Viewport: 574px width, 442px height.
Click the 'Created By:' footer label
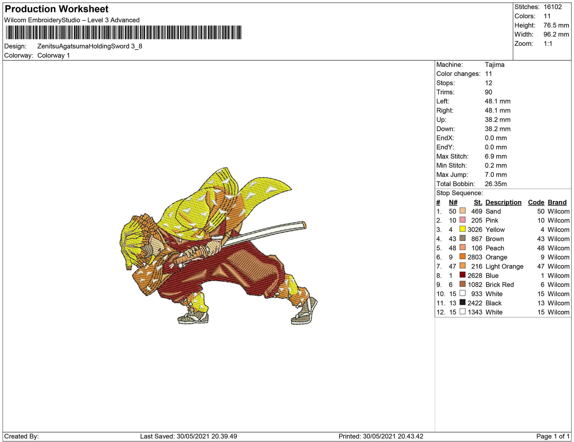tap(21, 436)
